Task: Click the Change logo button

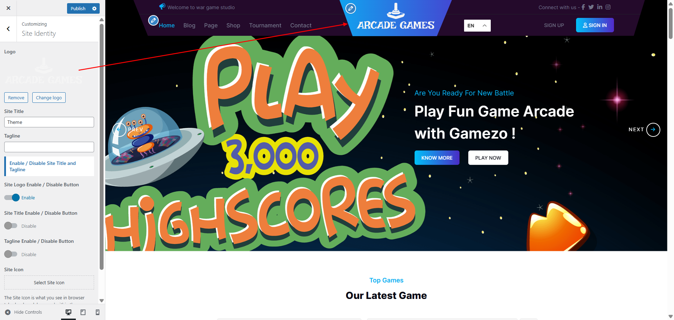Action: click(49, 98)
